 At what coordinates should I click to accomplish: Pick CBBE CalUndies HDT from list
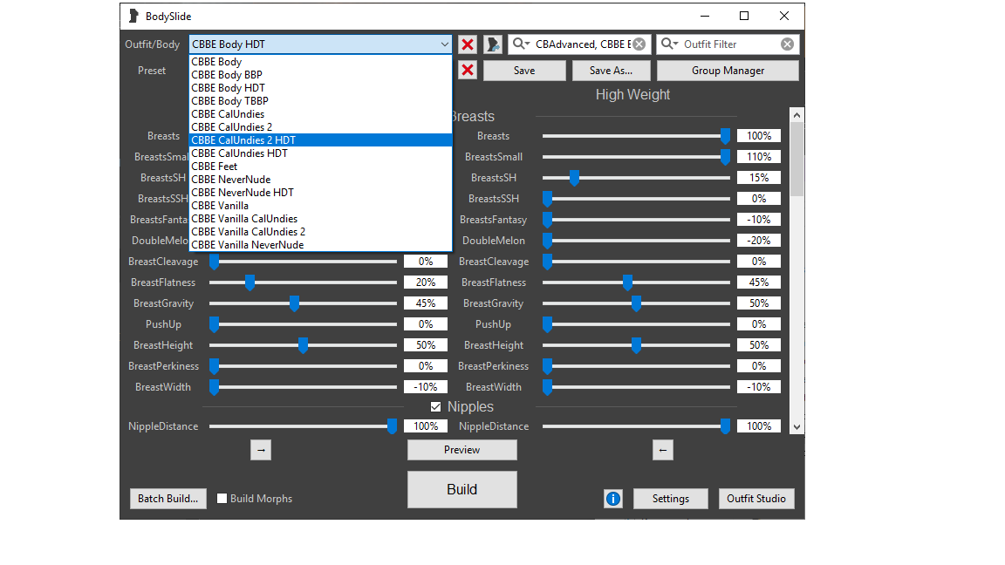point(320,153)
